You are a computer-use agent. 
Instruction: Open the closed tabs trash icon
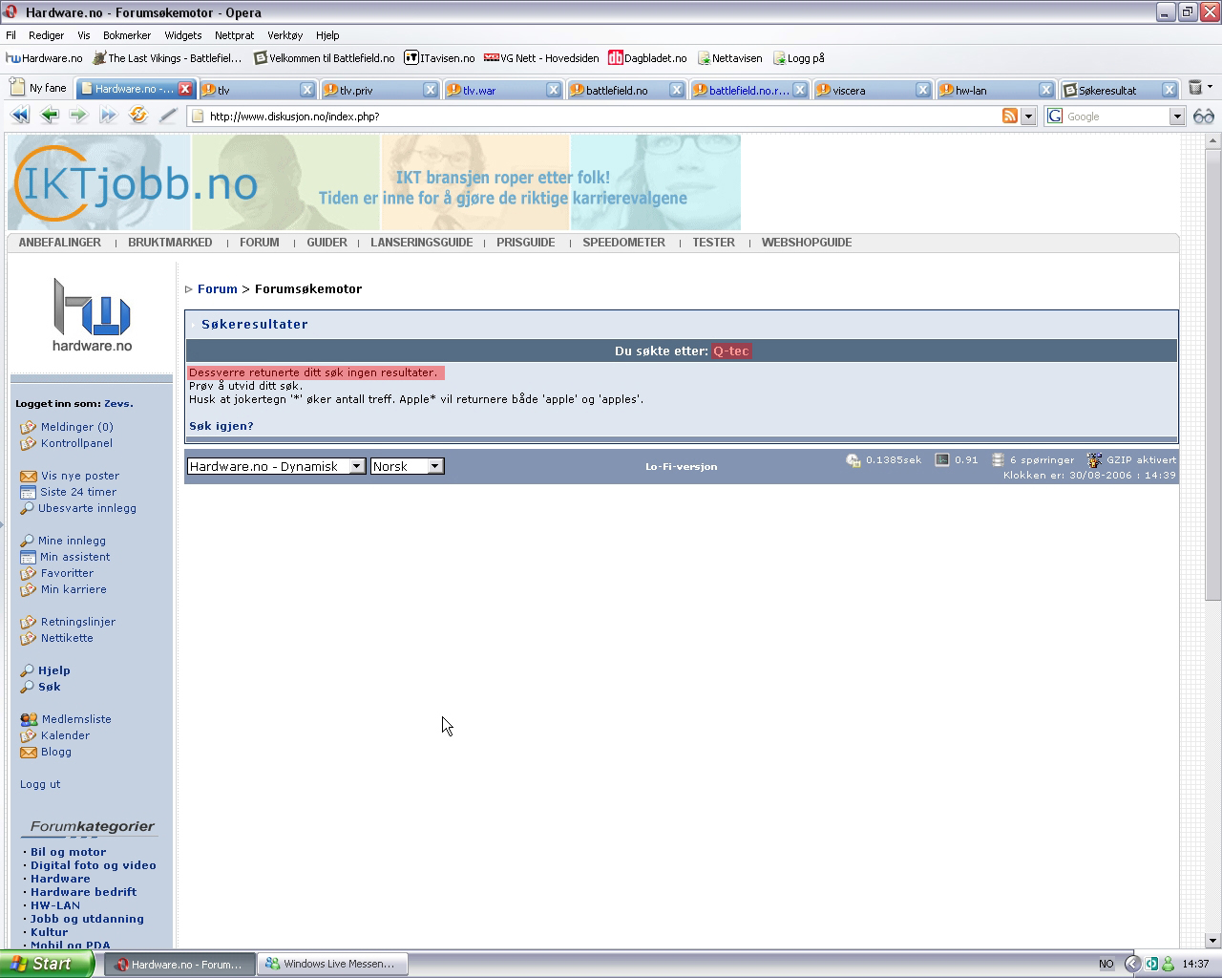point(1194,88)
